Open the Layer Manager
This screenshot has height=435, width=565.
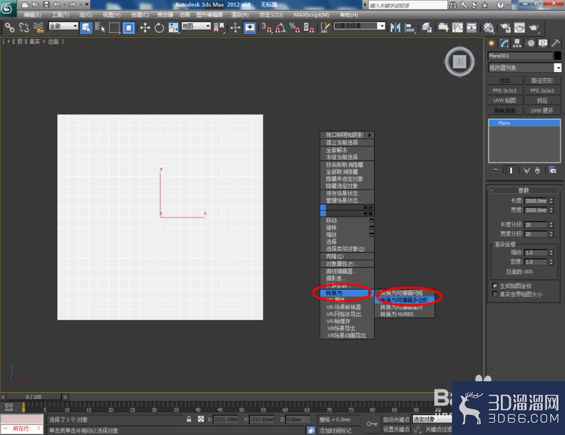tap(427, 27)
